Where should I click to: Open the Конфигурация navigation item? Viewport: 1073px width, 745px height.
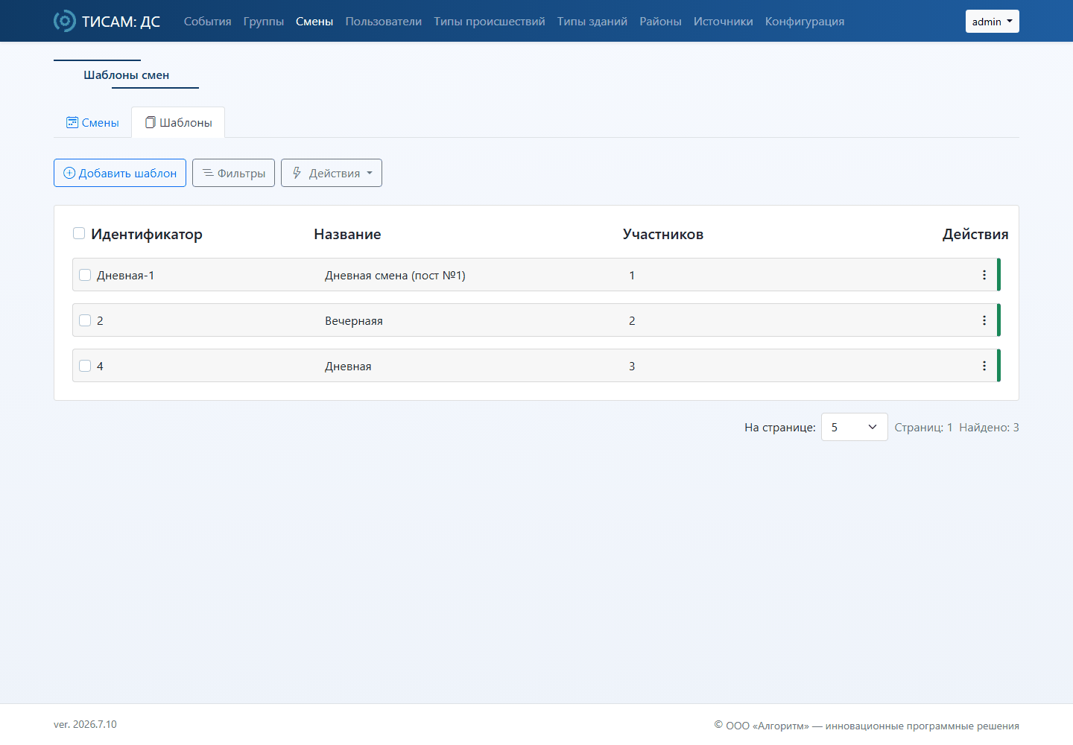[x=805, y=22]
